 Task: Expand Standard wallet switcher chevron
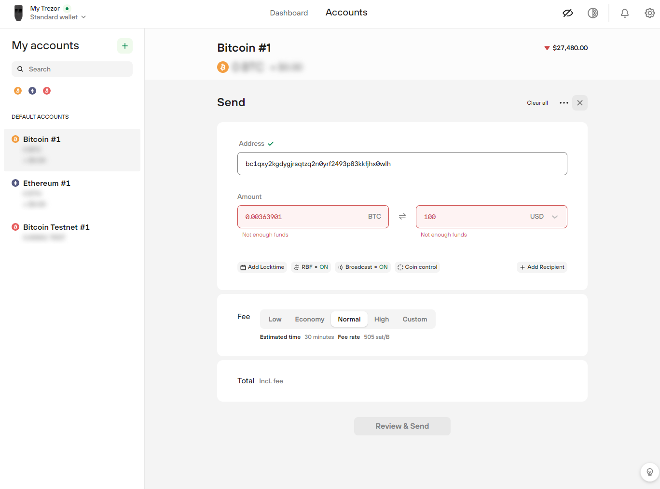[83, 17]
